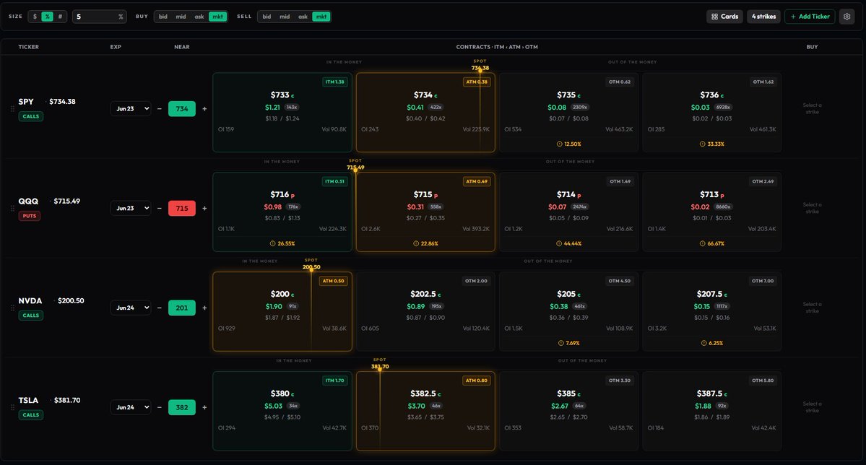Click the Add Ticker button
This screenshot has width=866, height=465.
coord(810,17)
